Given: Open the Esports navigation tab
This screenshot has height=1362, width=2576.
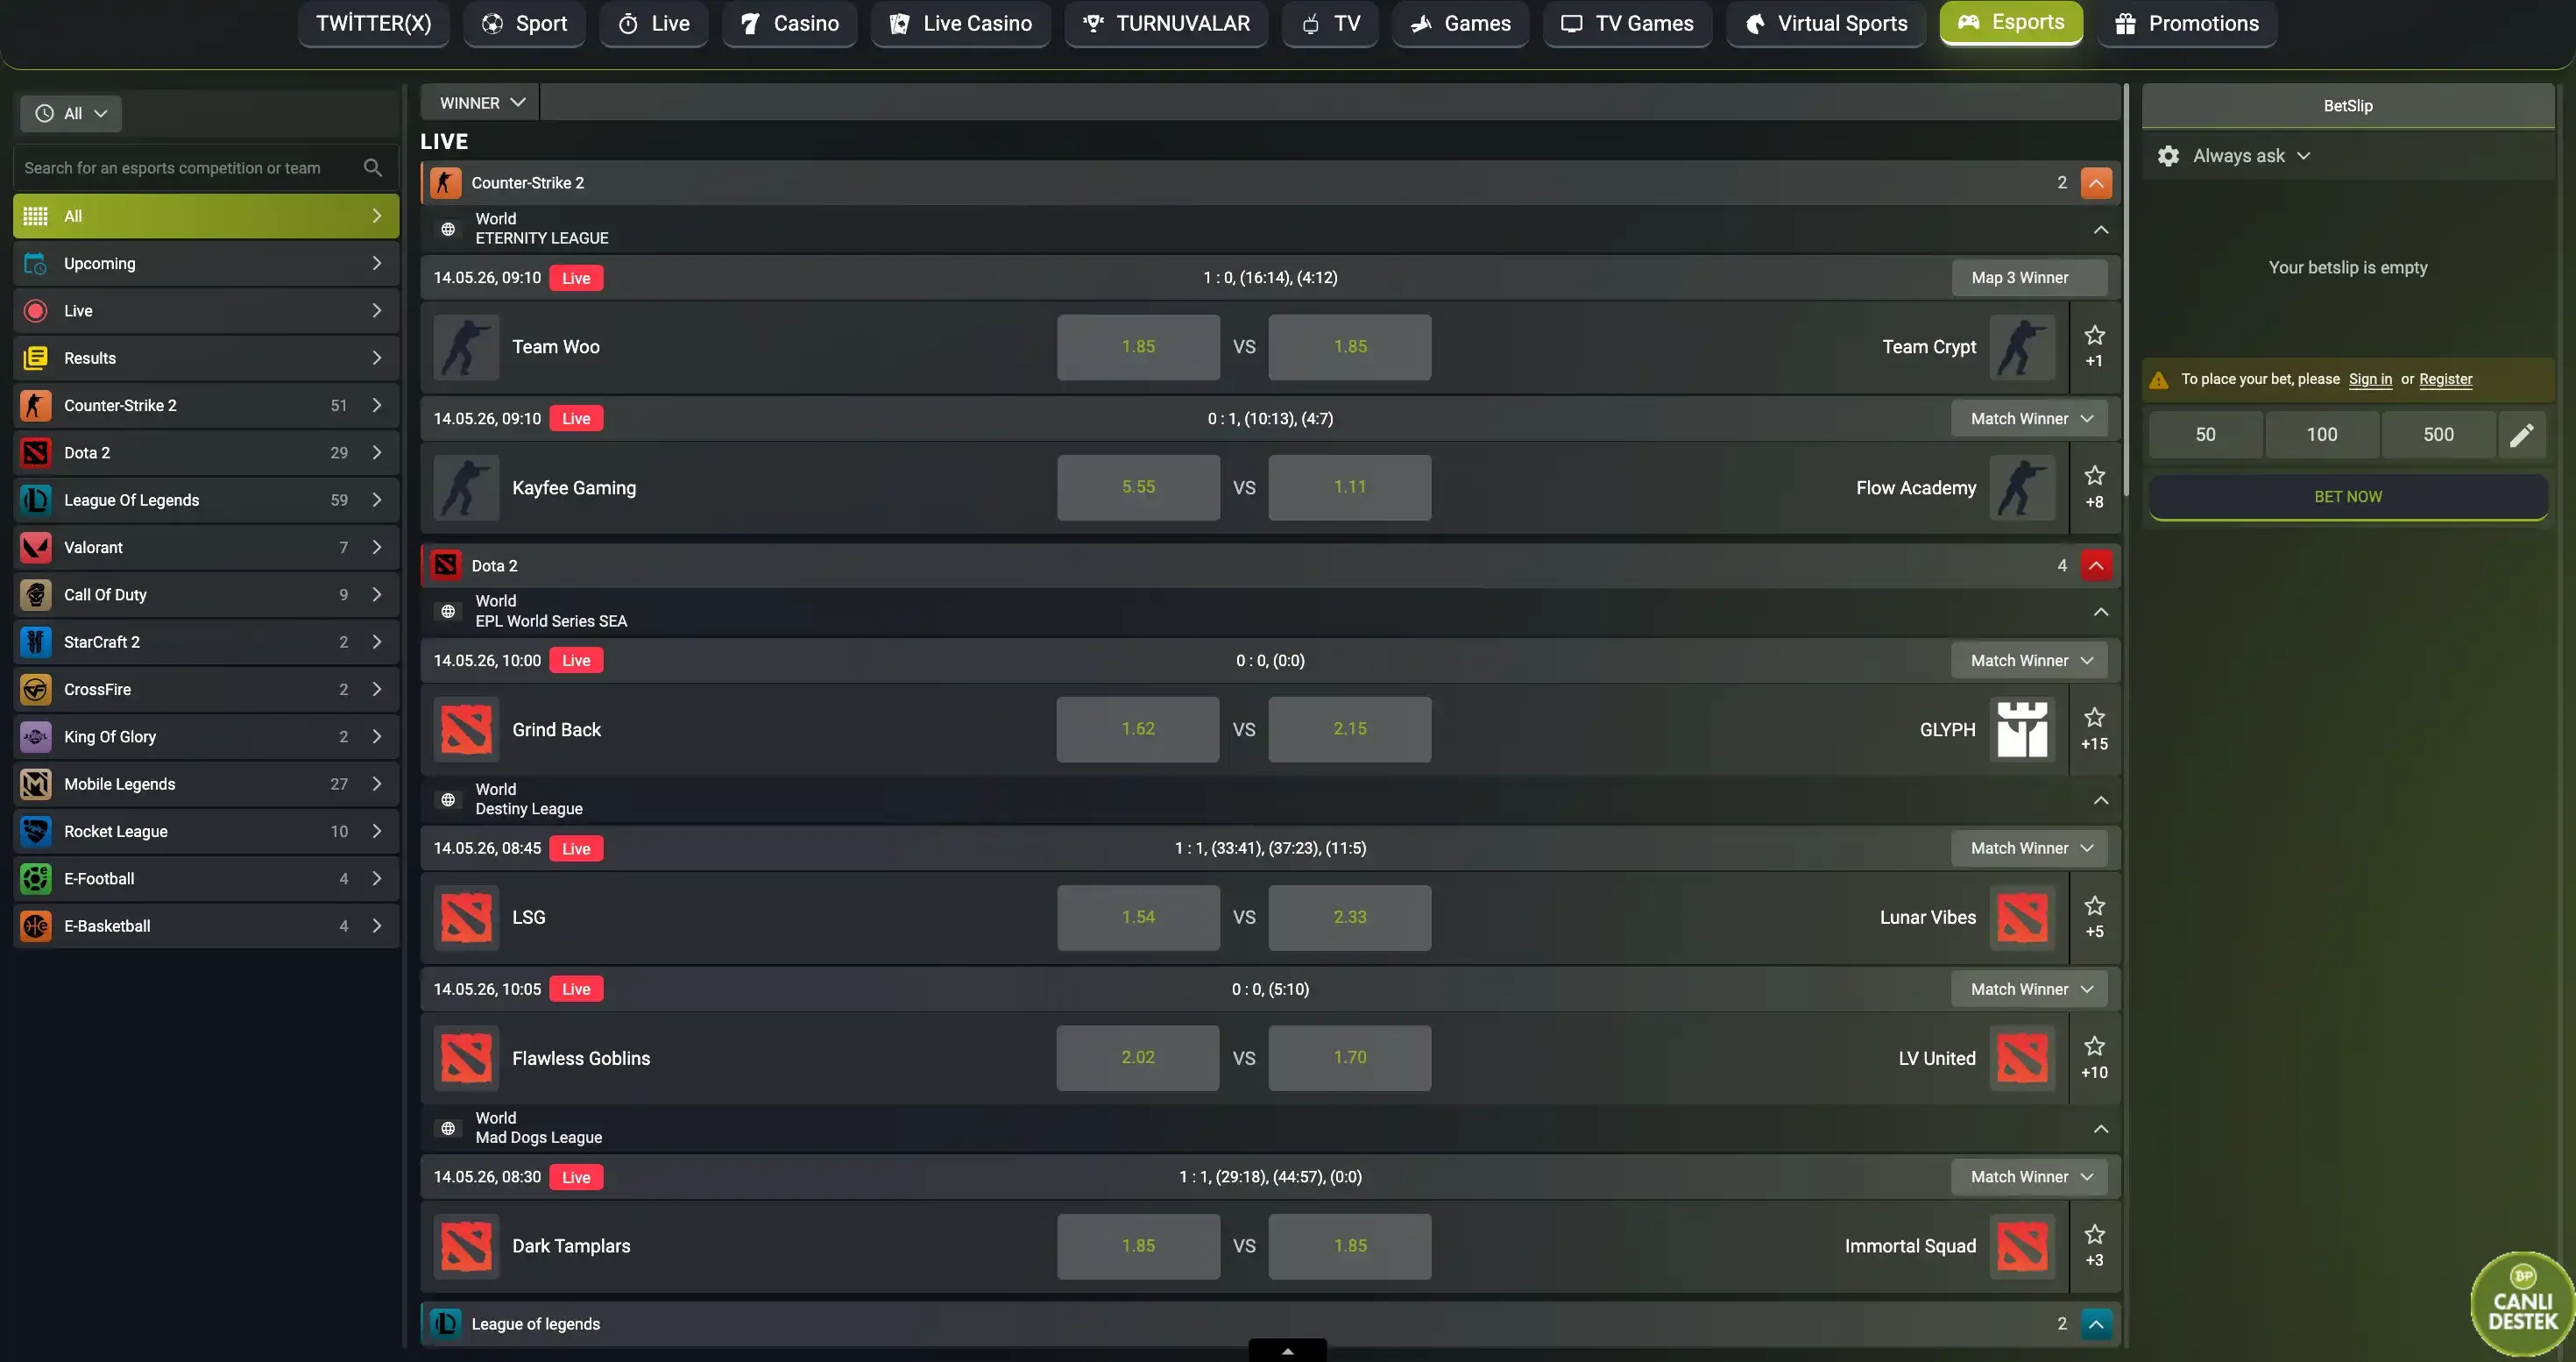Looking at the screenshot, I should (x=2011, y=23).
